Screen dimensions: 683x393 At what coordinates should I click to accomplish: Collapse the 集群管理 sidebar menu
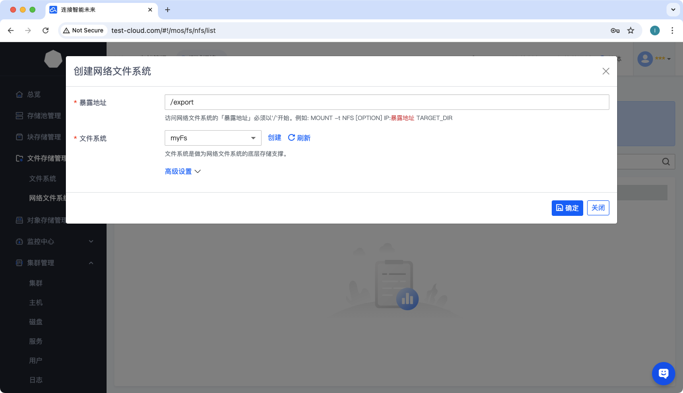pos(53,263)
